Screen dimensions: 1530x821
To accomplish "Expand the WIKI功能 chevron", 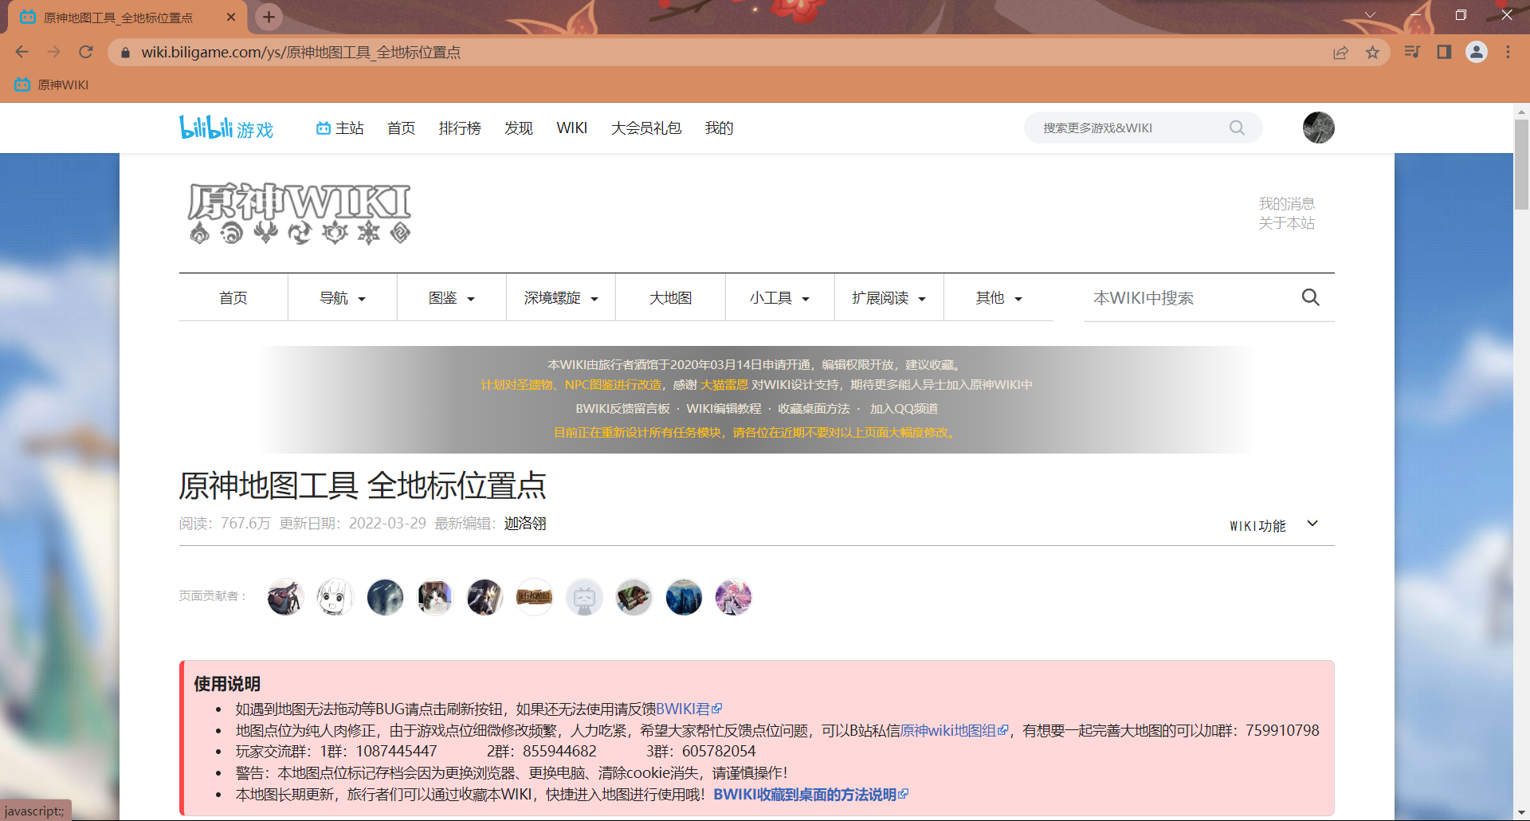I will (1312, 524).
